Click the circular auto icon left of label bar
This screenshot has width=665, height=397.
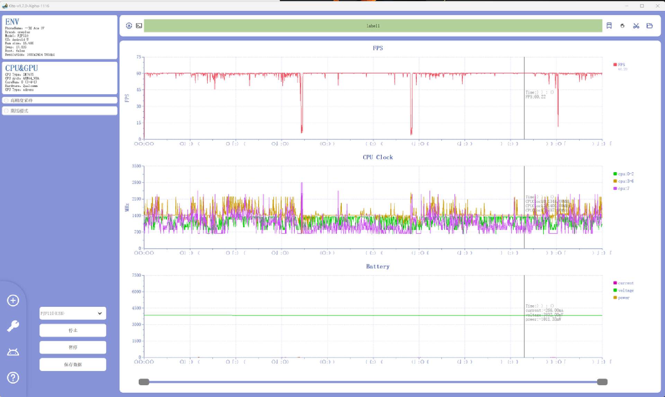129,26
